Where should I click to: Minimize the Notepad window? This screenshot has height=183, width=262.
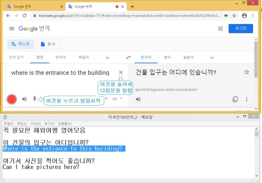(238, 117)
